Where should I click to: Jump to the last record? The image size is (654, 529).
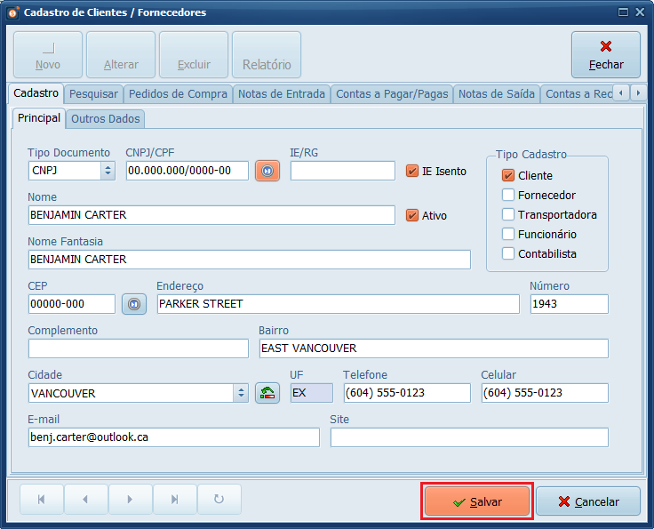click(174, 500)
